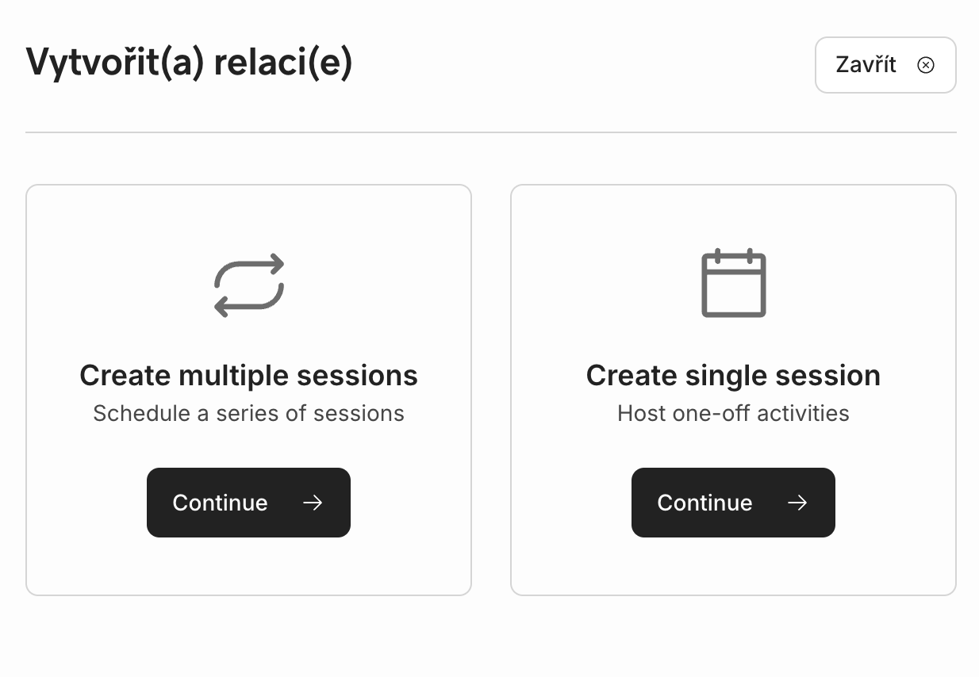Click the circled X icon beside Zavřít
The width and height of the screenshot is (979, 677).
(925, 65)
